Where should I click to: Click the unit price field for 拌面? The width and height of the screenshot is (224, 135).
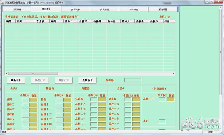(x=59, y=100)
